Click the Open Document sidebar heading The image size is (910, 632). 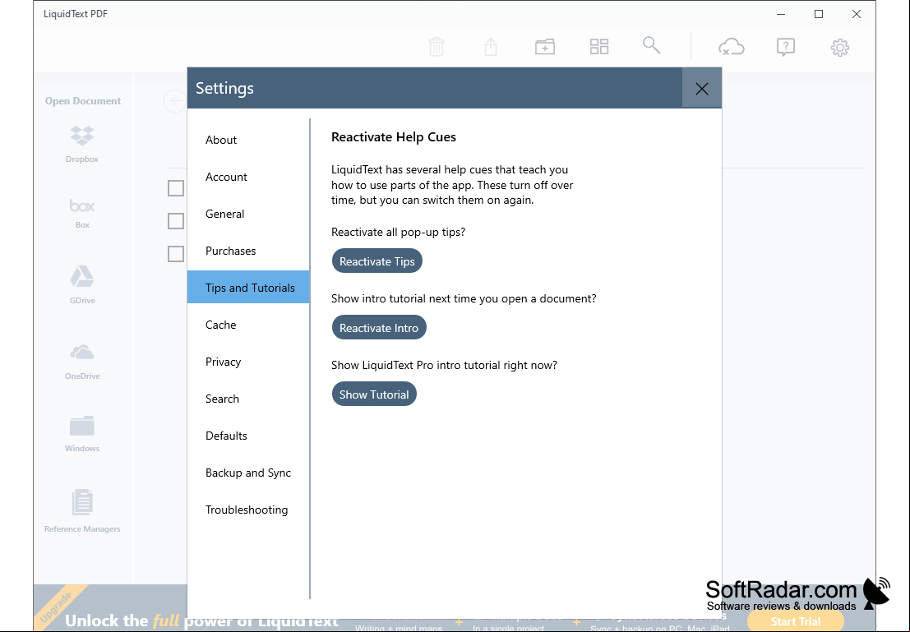tap(83, 101)
